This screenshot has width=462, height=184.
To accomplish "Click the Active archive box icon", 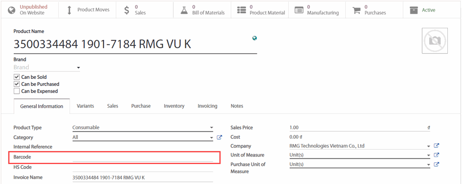I will pyautogui.click(x=413, y=10).
